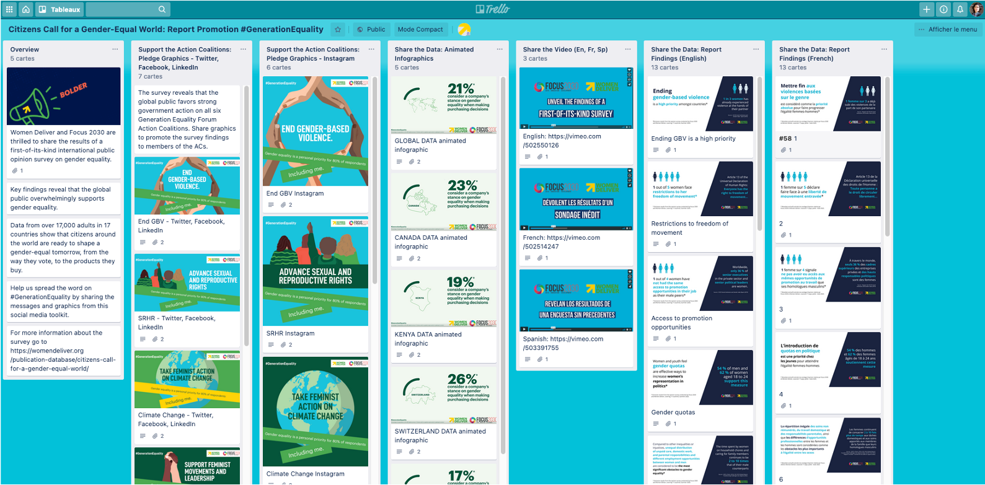Click the Trello logo
This screenshot has width=985, height=485.
[492, 9]
